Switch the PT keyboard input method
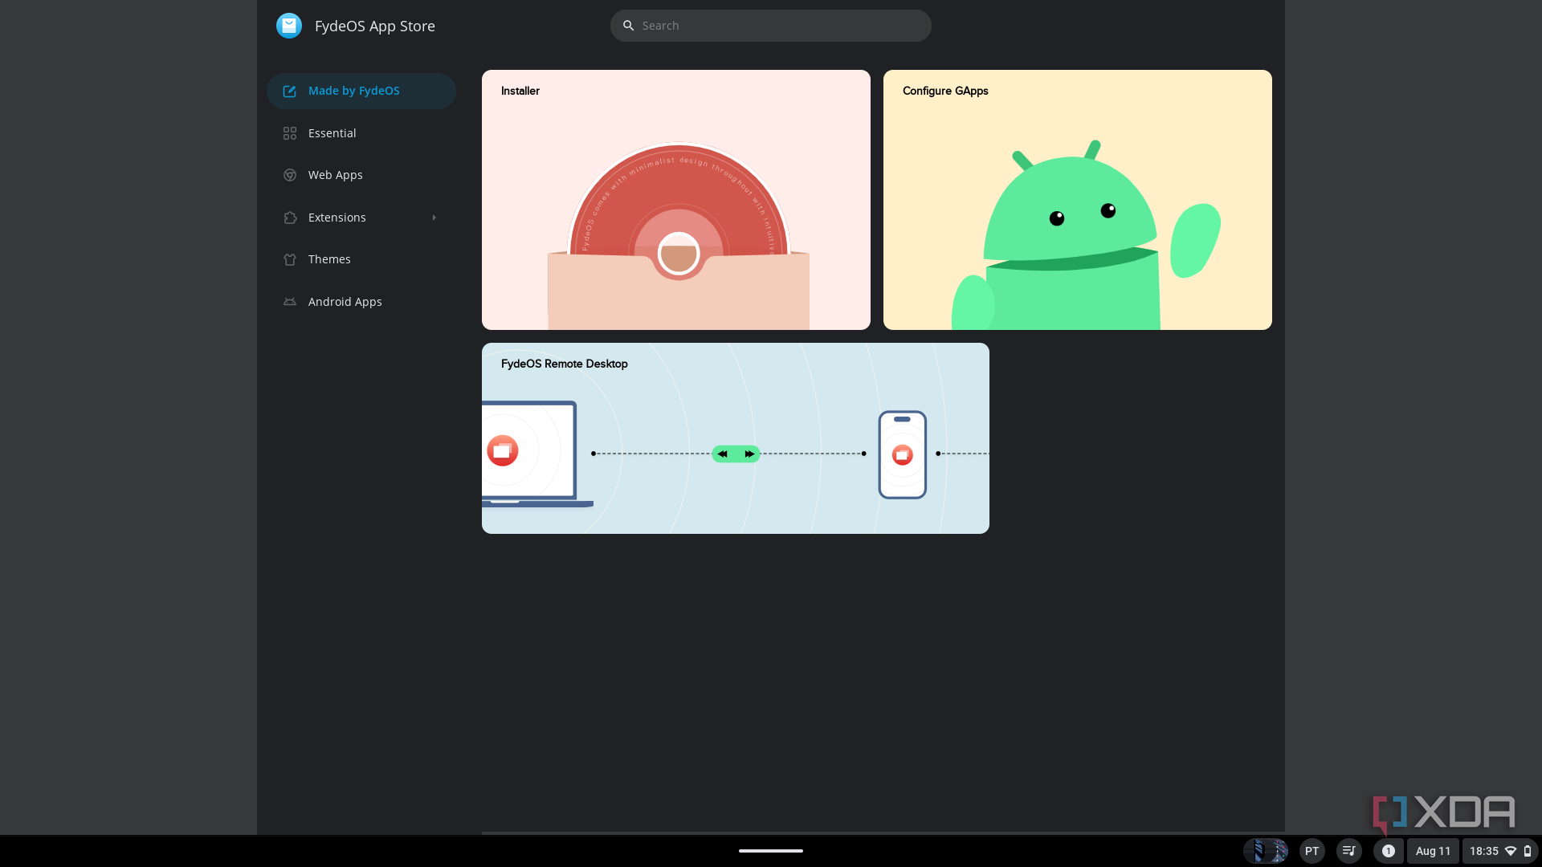This screenshot has width=1542, height=867. (x=1312, y=851)
